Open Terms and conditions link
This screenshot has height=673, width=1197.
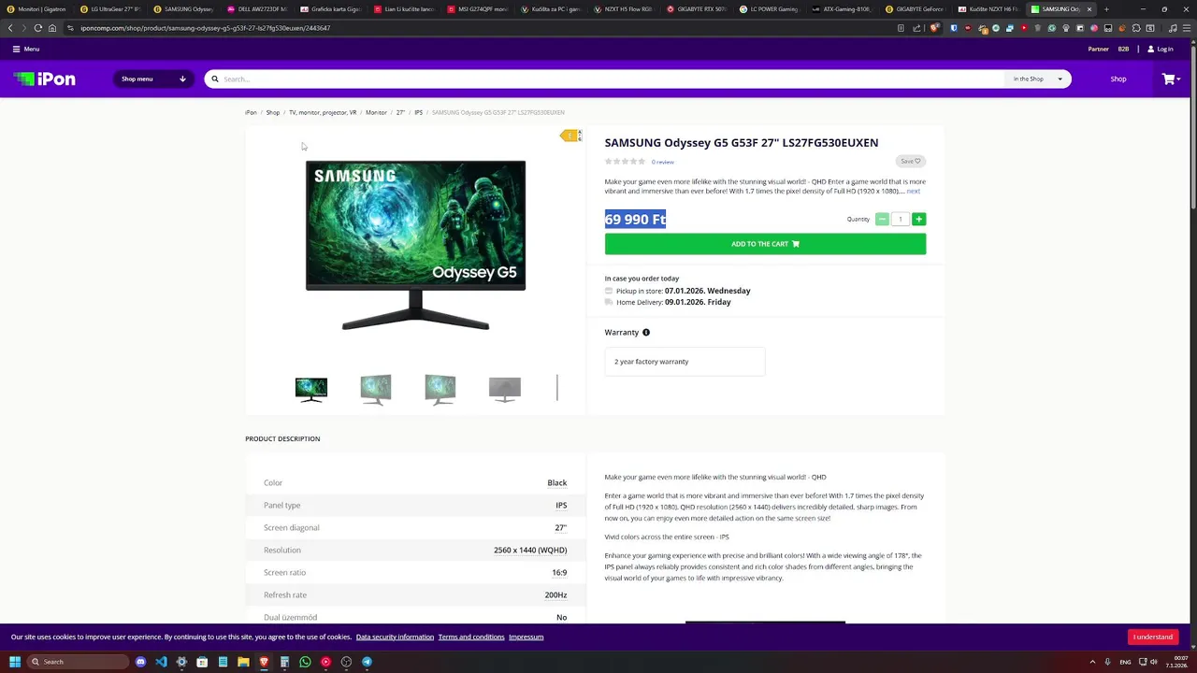coord(471,637)
